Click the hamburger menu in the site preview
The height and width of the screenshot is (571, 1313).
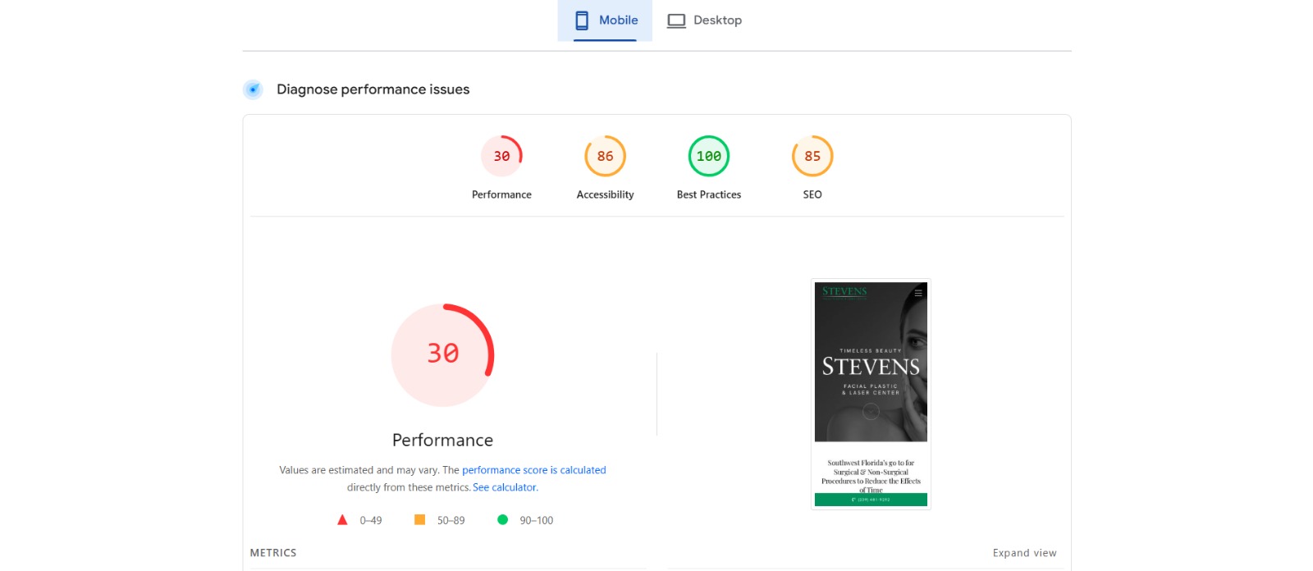point(918,293)
